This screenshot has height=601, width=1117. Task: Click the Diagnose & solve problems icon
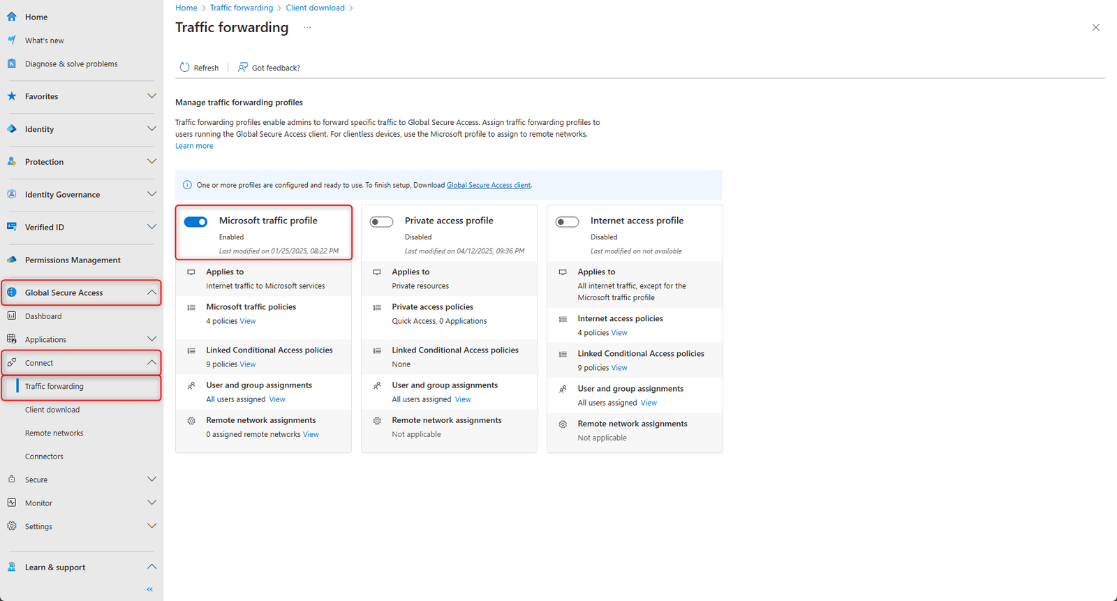pyautogui.click(x=12, y=64)
